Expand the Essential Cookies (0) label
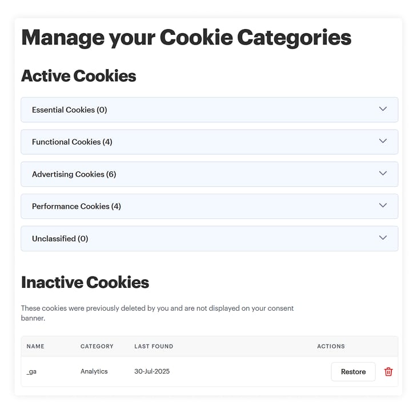The width and height of the screenshot is (417, 413). point(70,110)
